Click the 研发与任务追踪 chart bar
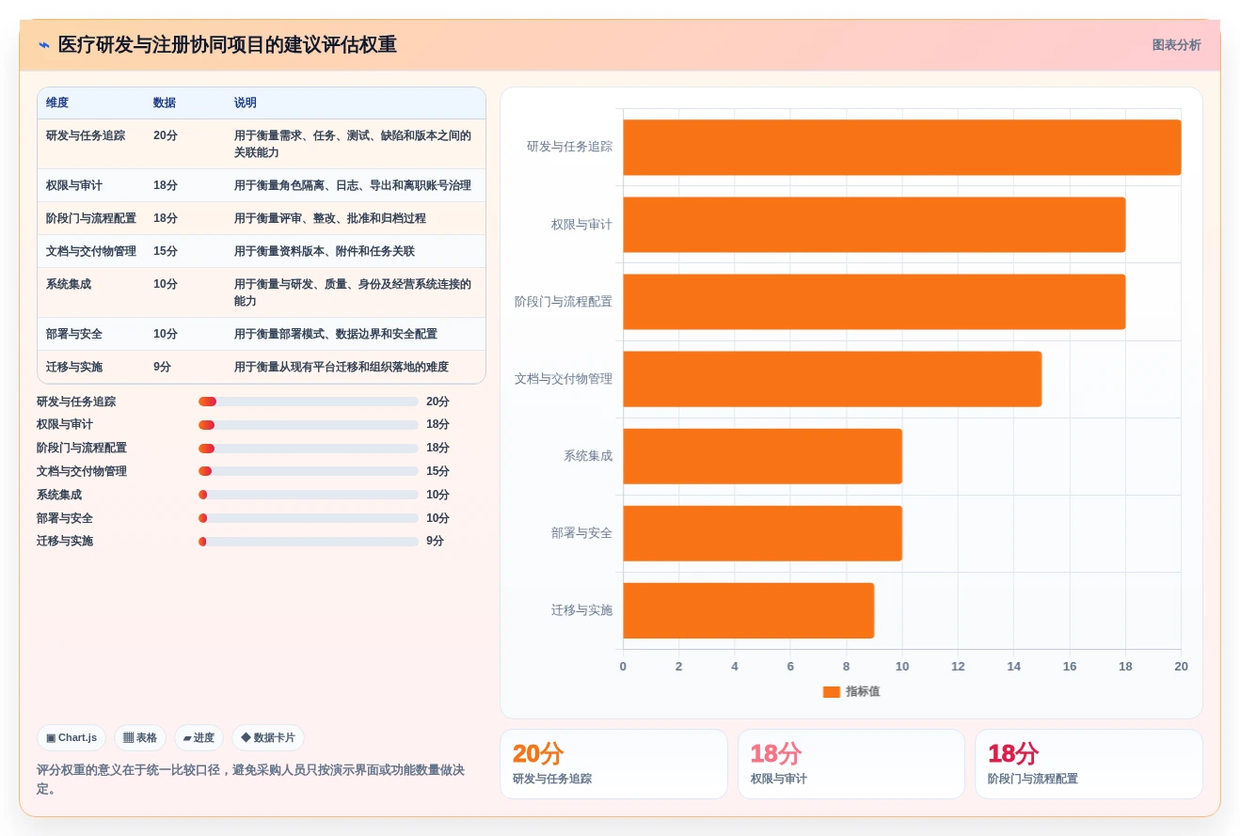1240x836 pixels. [x=901, y=148]
